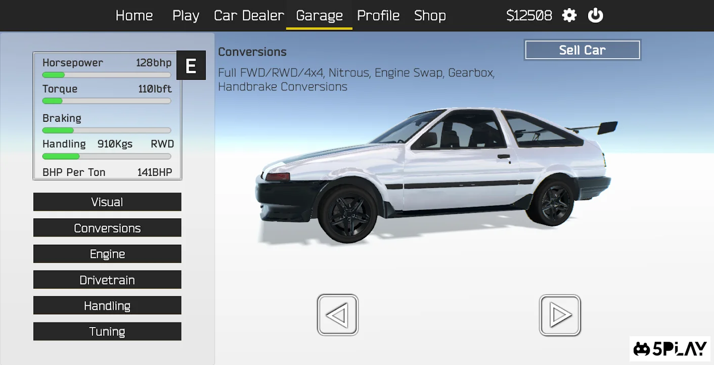This screenshot has width=714, height=365.
Task: Open the Tuning menu button
Action: [107, 332]
